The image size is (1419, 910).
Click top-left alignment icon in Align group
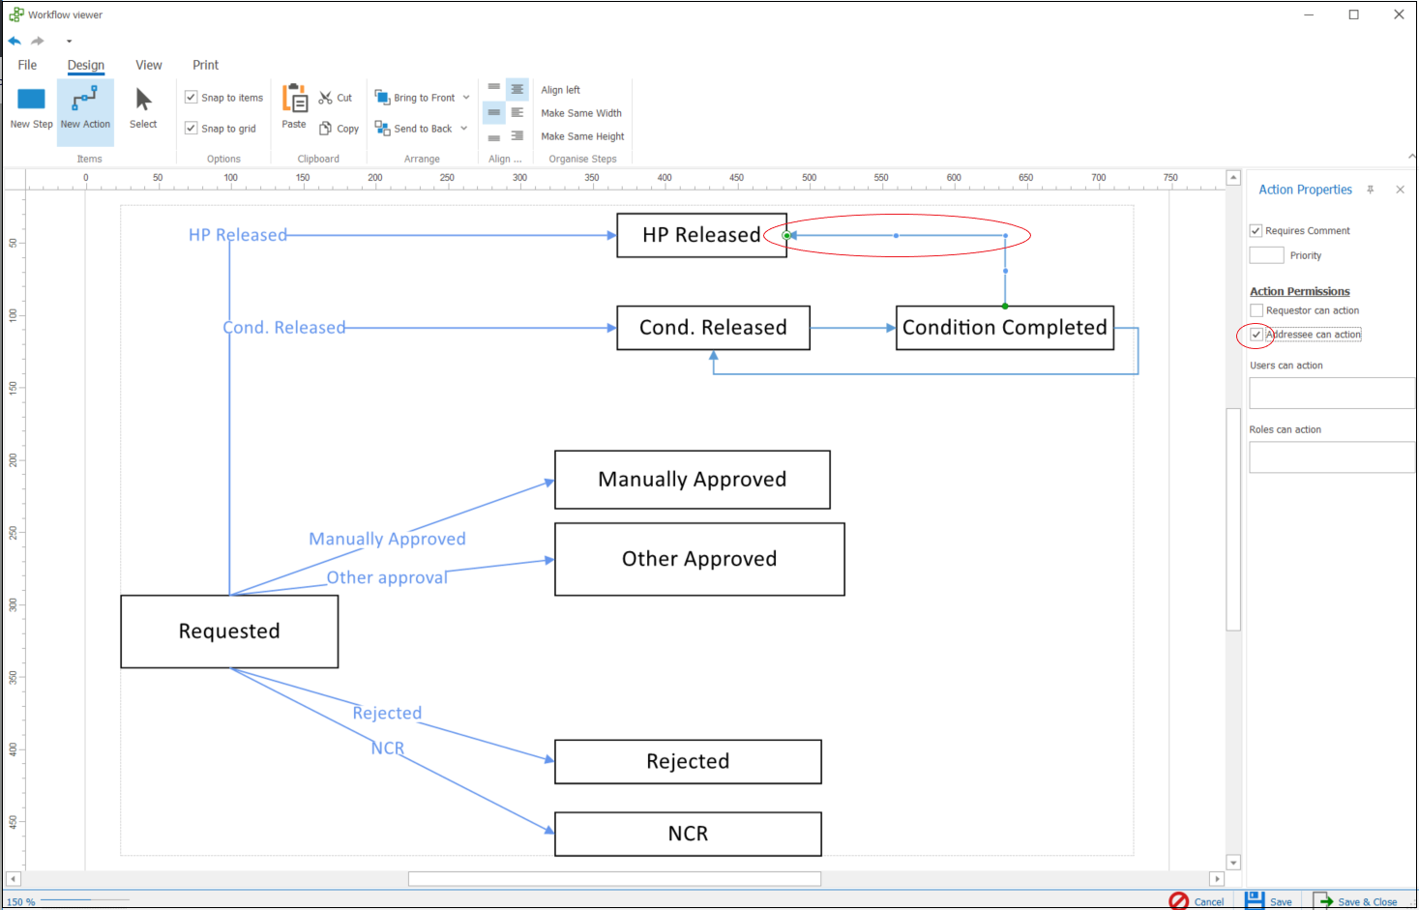(494, 88)
